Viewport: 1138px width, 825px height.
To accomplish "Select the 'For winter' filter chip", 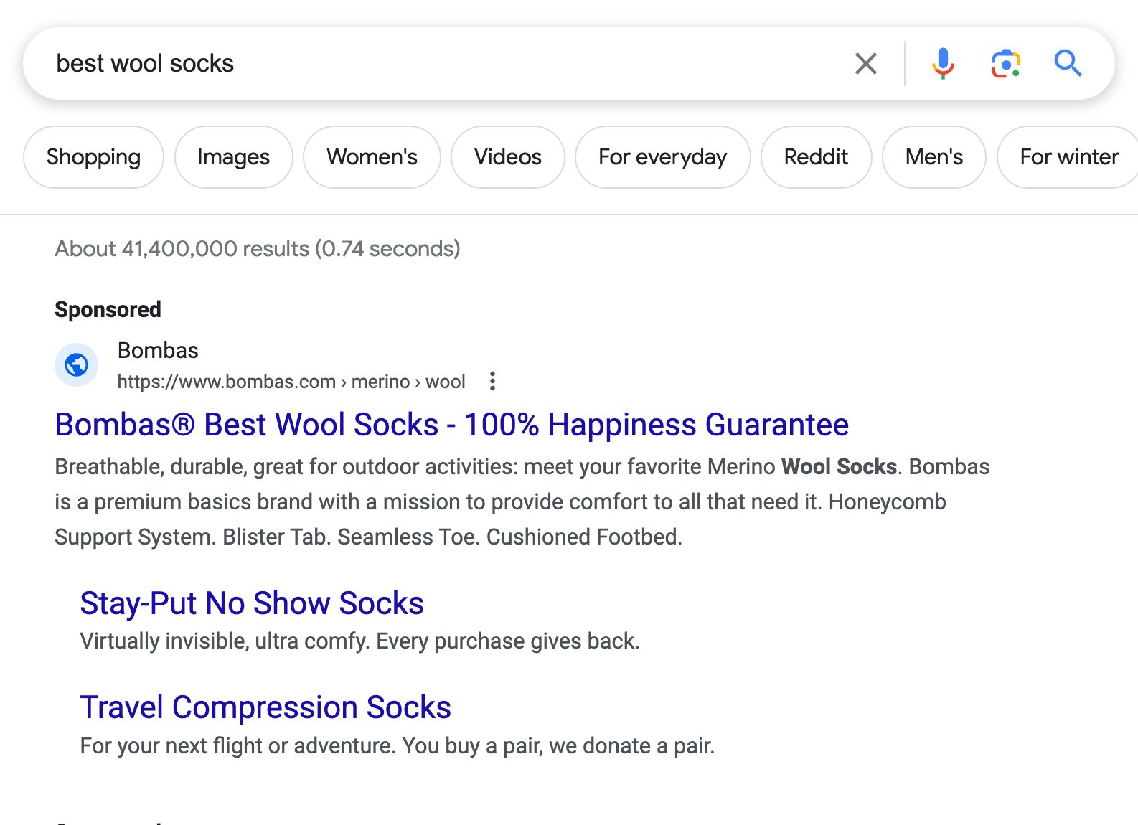I will (x=1068, y=157).
